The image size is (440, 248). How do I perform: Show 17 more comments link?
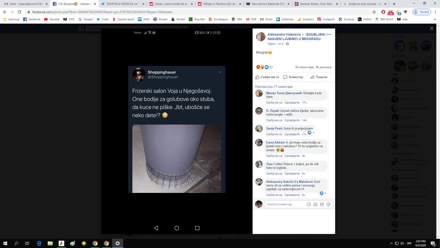pyautogui.click(x=274, y=87)
